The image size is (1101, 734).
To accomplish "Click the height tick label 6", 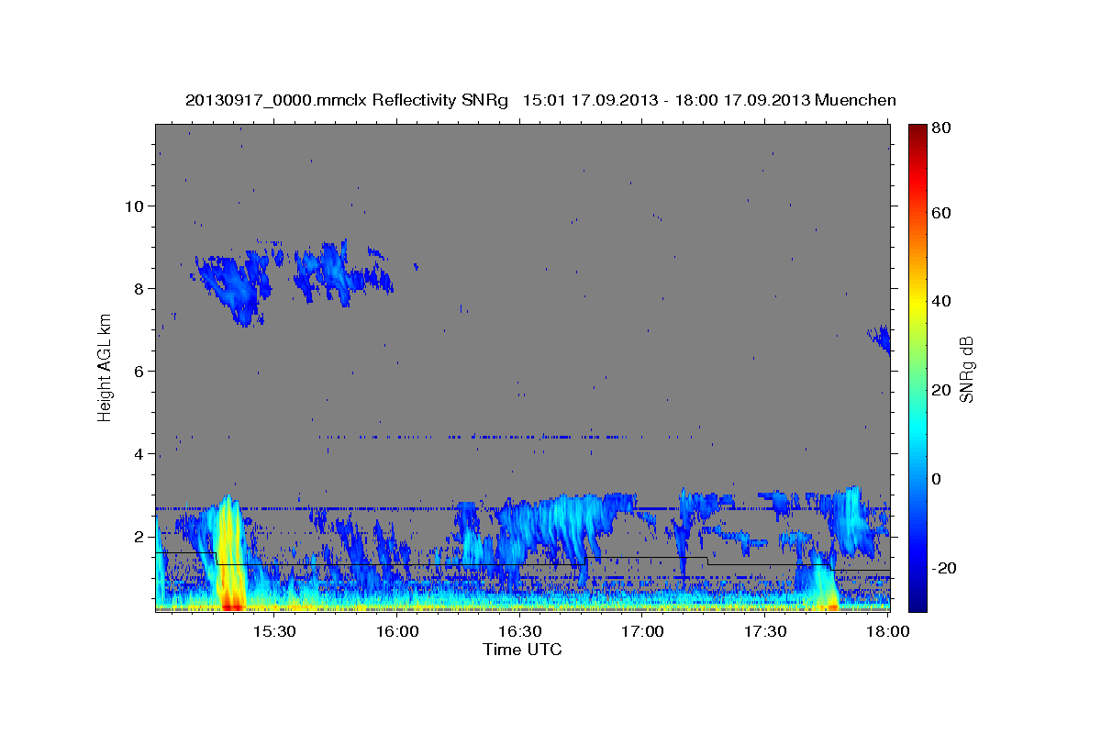I will click(x=138, y=371).
